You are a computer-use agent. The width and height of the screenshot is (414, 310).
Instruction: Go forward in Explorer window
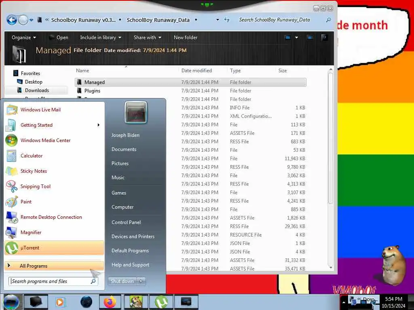click(23, 20)
